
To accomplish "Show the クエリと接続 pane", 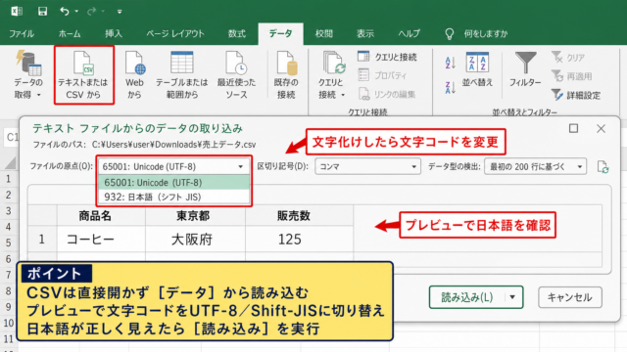I will pyautogui.click(x=388, y=57).
